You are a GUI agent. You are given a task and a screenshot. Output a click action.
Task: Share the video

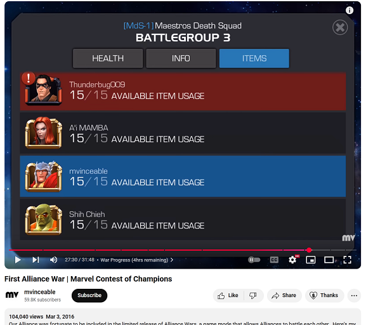pos(284,295)
